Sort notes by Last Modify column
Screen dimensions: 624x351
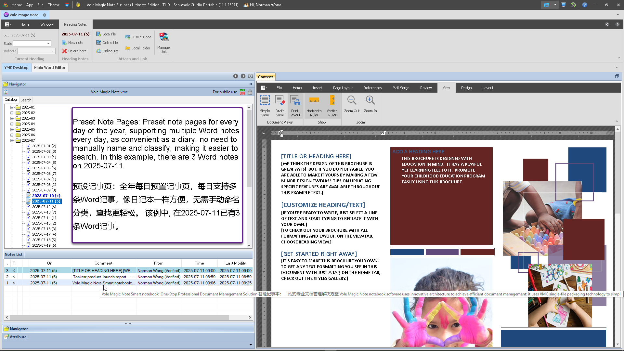point(235,263)
